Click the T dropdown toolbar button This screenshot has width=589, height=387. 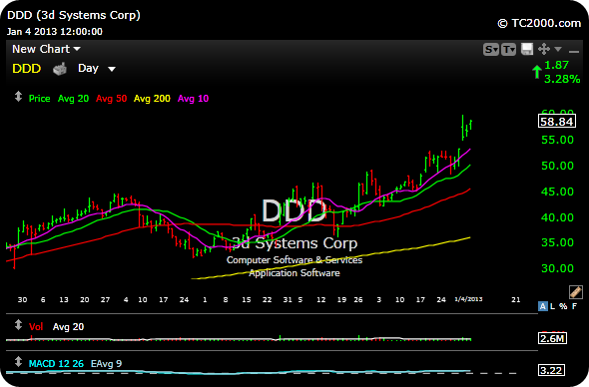coord(508,49)
